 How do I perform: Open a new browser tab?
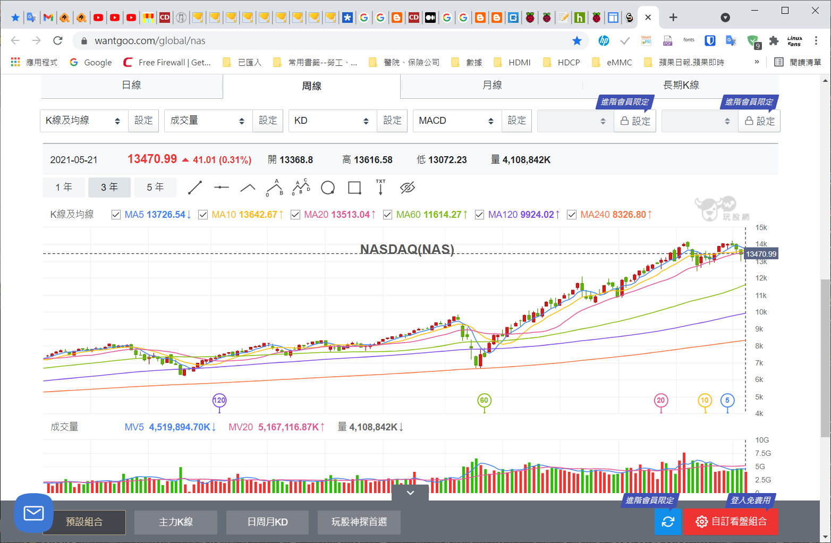pos(673,18)
